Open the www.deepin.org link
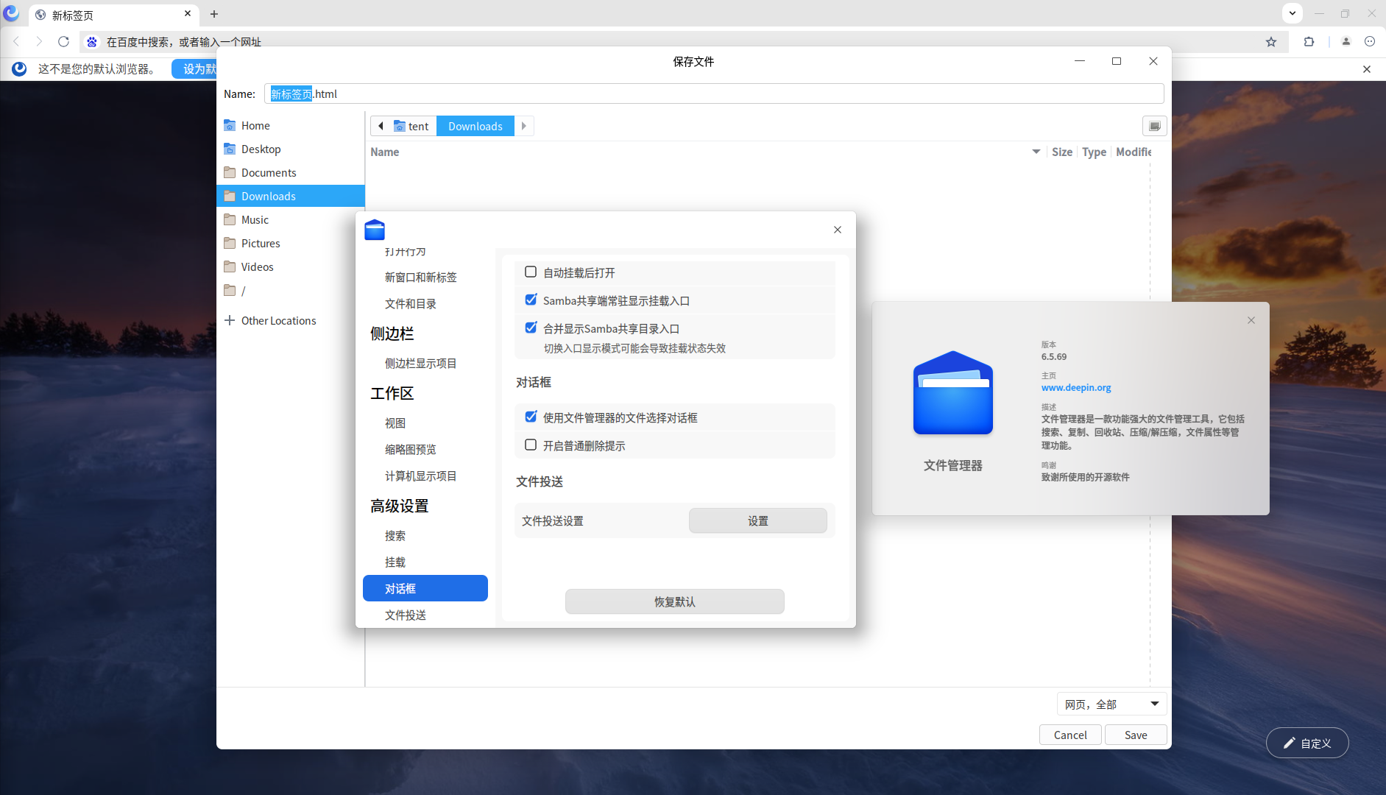 point(1076,388)
